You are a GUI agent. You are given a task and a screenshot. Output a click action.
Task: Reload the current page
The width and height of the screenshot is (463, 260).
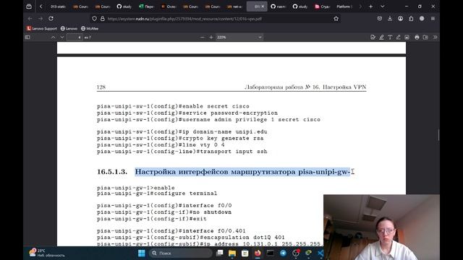point(51,19)
